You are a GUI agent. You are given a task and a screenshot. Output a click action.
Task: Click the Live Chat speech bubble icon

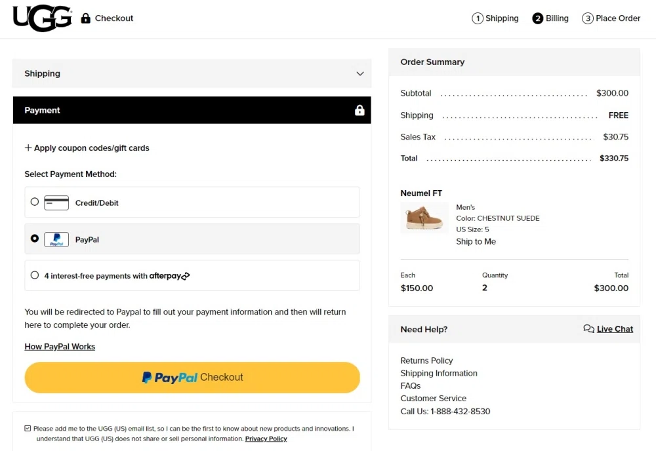click(x=588, y=328)
